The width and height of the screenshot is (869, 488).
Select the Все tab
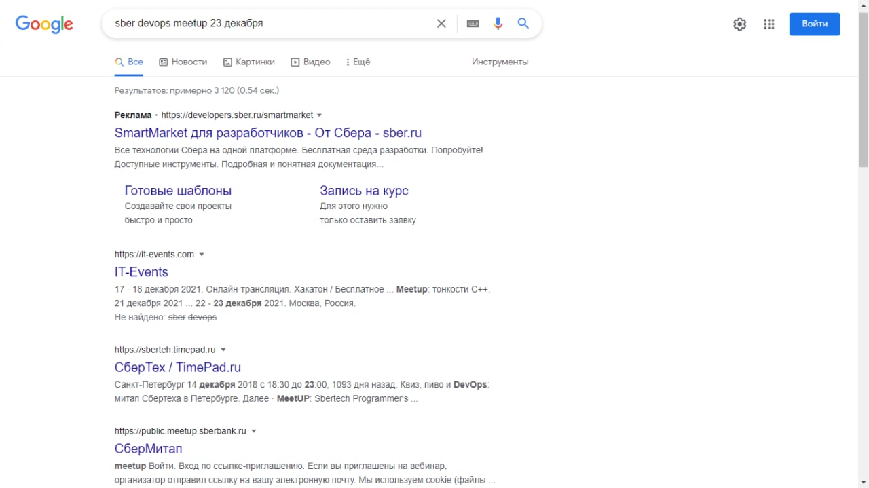(129, 62)
